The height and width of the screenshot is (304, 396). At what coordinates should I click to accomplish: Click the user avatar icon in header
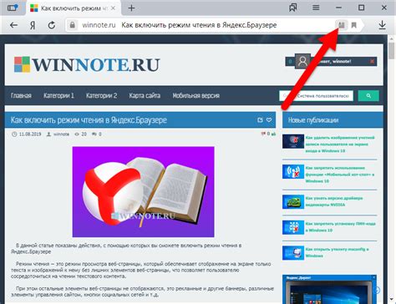point(302,61)
